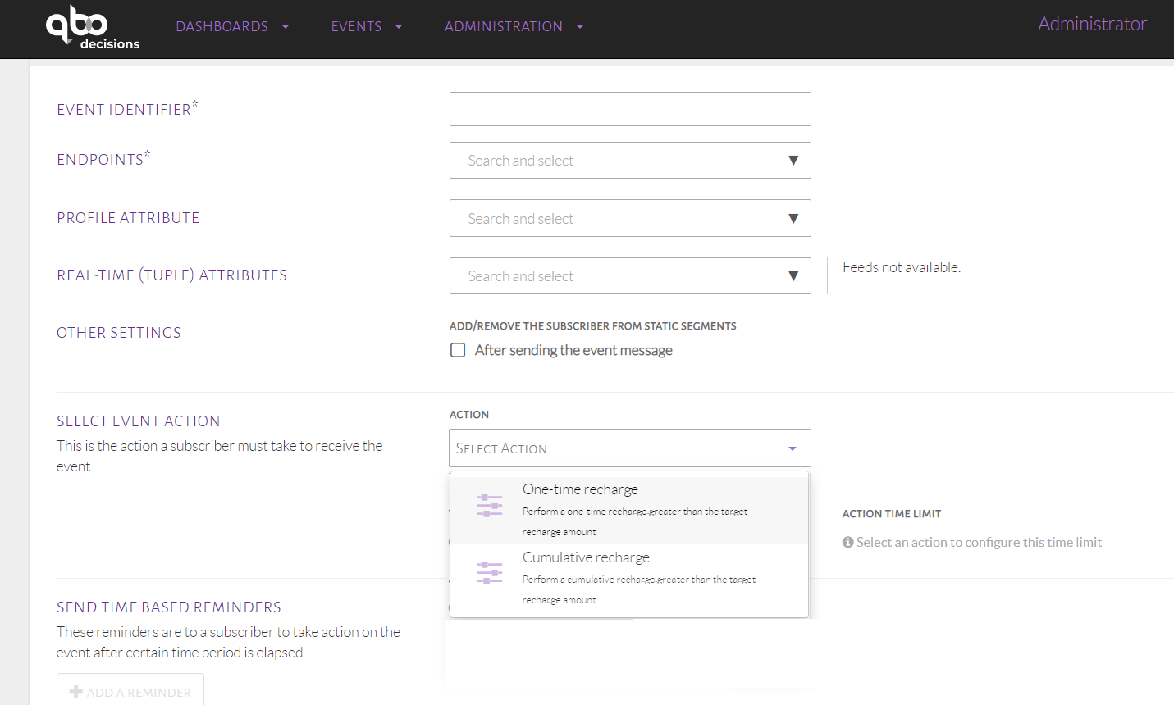The width and height of the screenshot is (1174, 705).
Task: Click the One-time recharge sliders icon
Action: 490,505
